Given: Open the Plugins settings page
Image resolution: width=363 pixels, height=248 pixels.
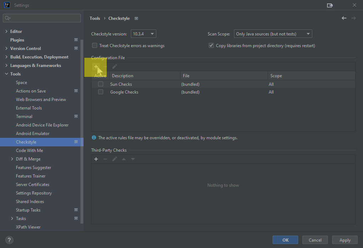Looking at the screenshot, I should (x=17, y=40).
